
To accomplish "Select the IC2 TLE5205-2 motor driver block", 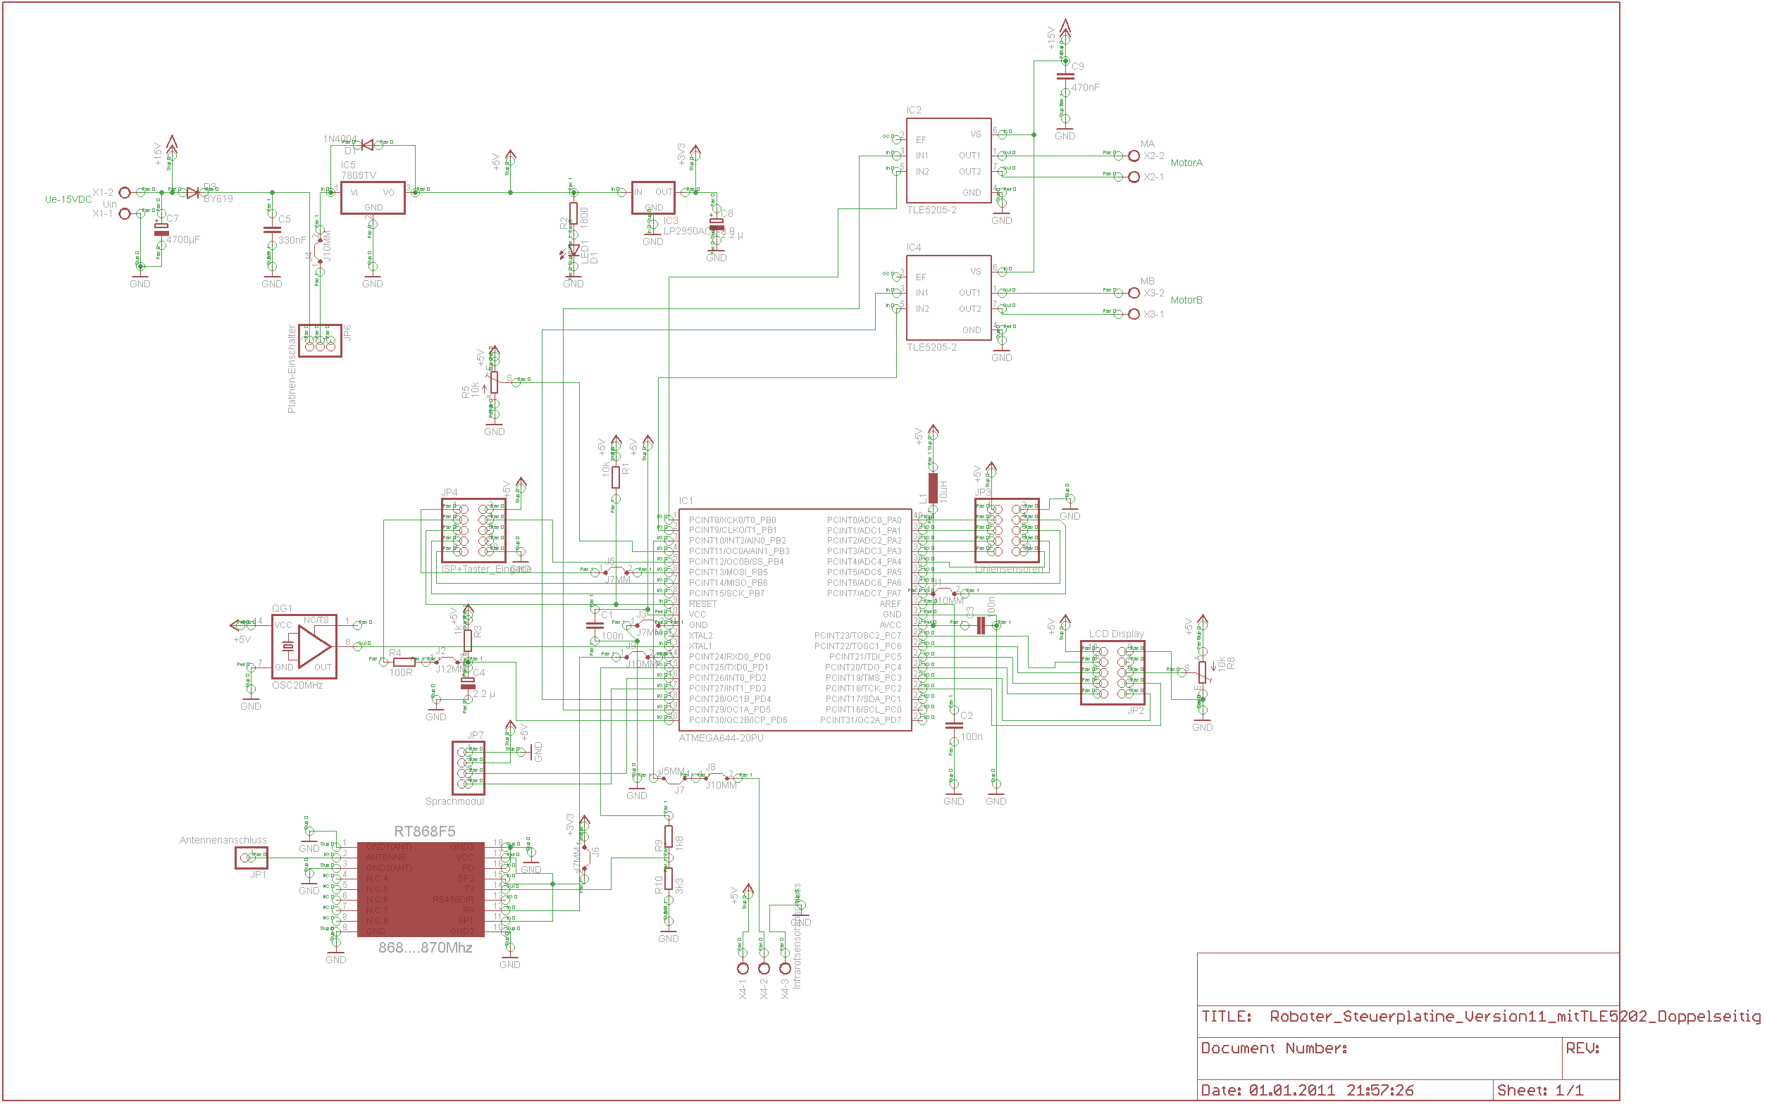I will (x=948, y=161).
